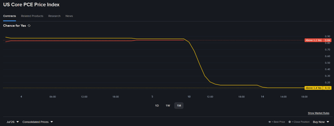Click the Above 3.2 Yes price label
Screen dimensions: 334x126
coord(314,40)
